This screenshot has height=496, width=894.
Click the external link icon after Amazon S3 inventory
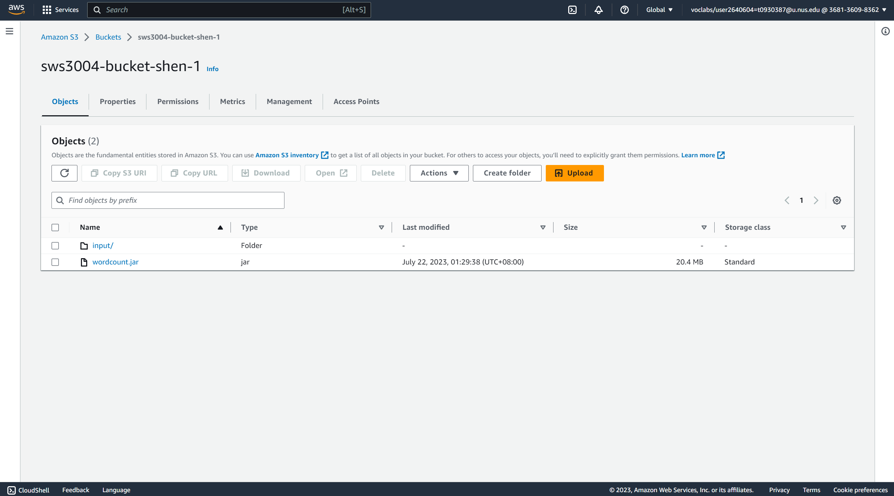tap(325, 155)
